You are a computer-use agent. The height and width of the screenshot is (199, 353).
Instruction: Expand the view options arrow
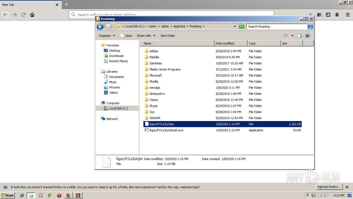[x=292, y=36]
